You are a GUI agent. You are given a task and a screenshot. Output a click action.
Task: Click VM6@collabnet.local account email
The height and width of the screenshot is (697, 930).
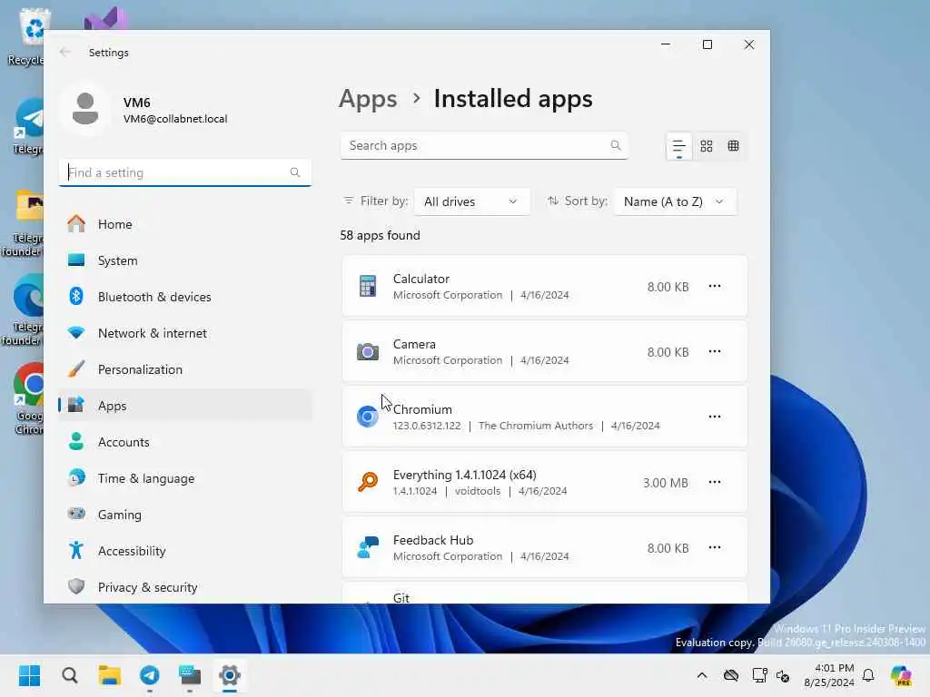tap(175, 119)
